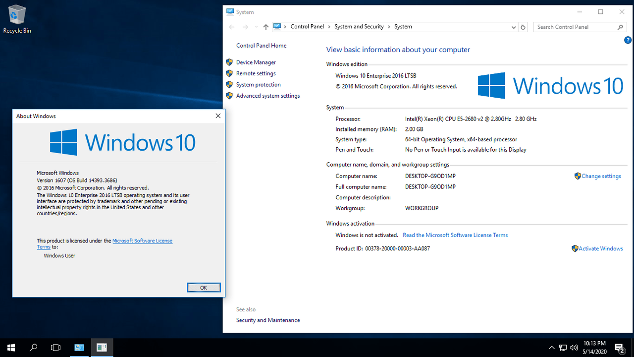Select the About Windows taskbar icon
Viewport: 634px width, 357px height.
coord(102,348)
